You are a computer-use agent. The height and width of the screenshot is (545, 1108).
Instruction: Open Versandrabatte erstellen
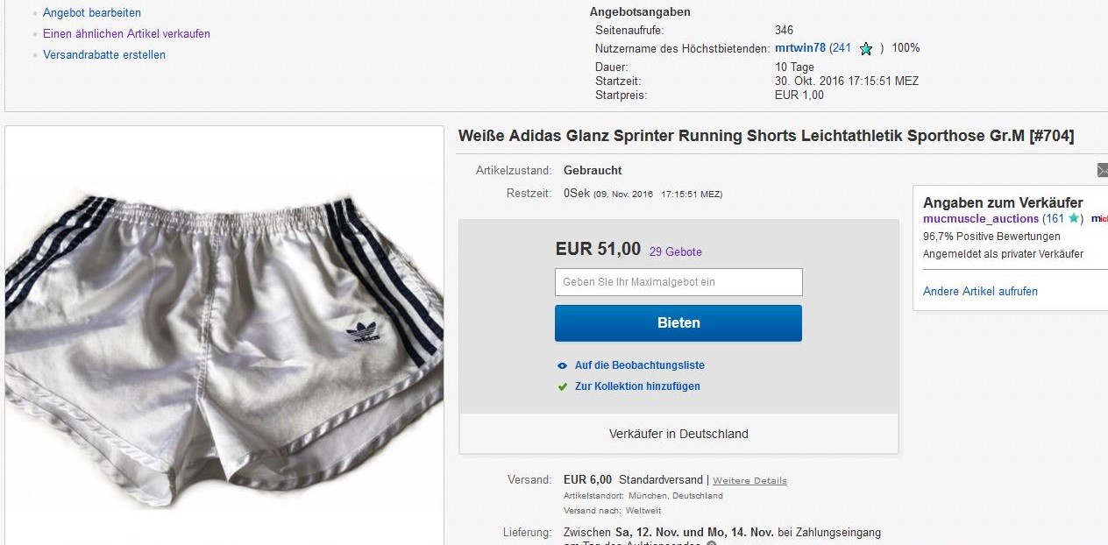pyautogui.click(x=104, y=55)
